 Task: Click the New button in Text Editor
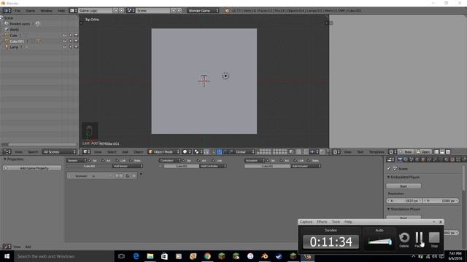click(x=406, y=152)
